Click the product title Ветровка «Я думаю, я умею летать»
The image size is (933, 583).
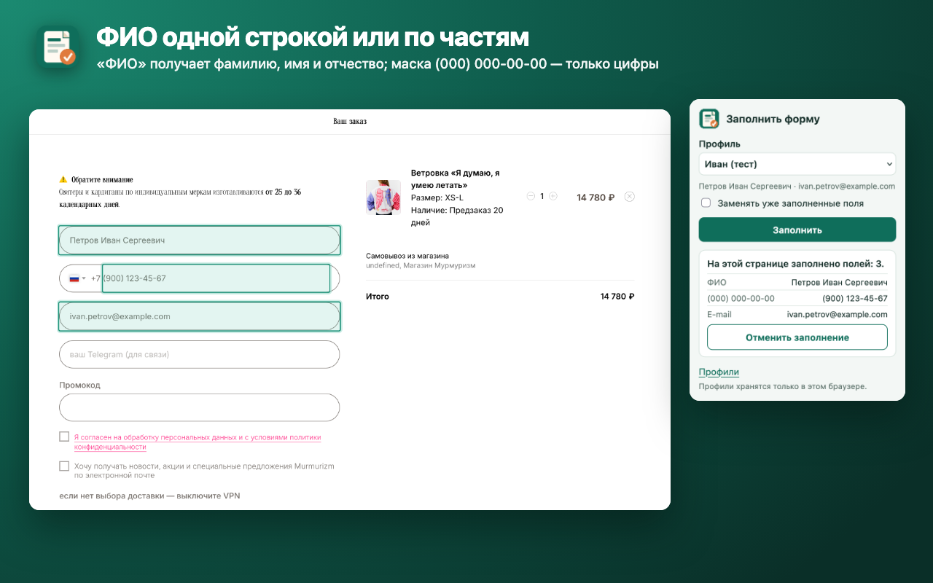click(456, 179)
